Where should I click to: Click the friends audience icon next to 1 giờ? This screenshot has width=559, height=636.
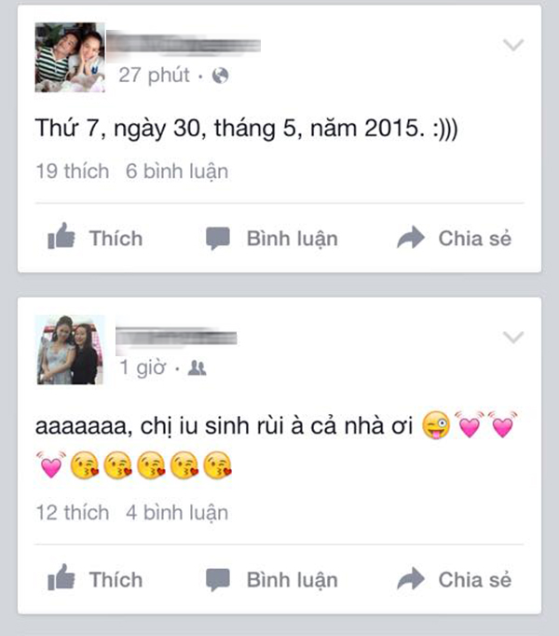click(x=197, y=367)
